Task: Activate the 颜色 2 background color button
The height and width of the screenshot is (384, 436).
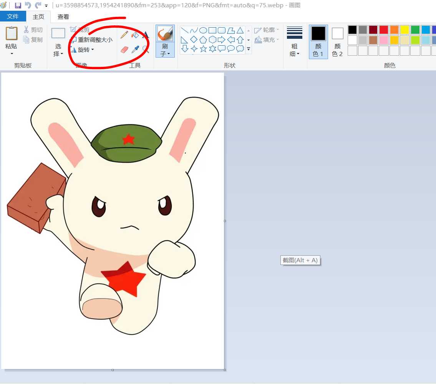Action: pyautogui.click(x=337, y=42)
